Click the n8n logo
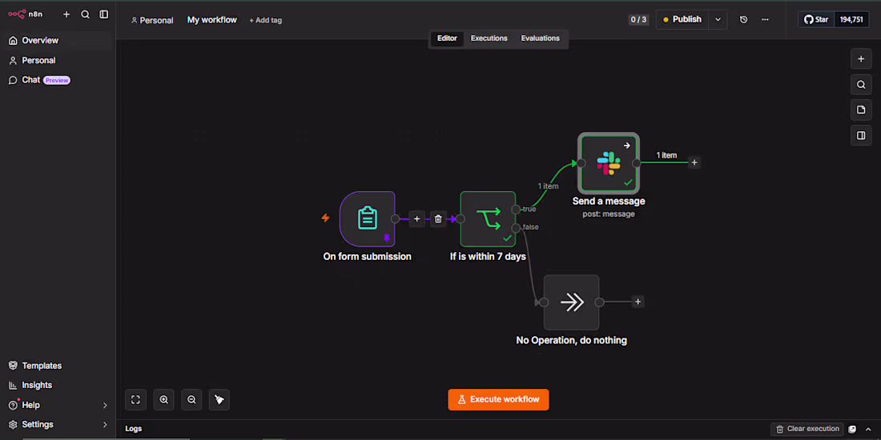 point(26,14)
